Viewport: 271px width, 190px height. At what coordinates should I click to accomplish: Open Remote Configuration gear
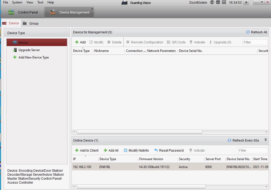[x=144, y=42]
